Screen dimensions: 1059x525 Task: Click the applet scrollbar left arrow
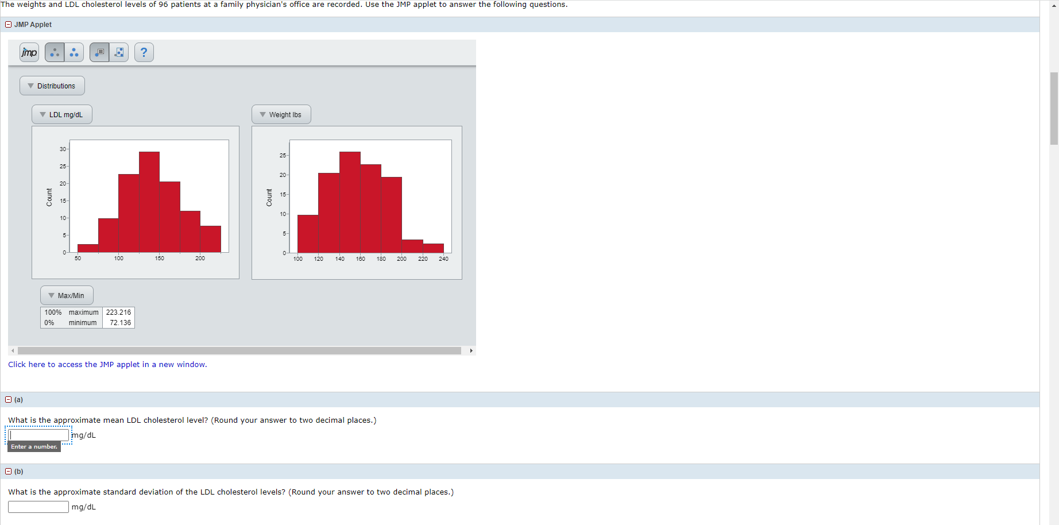(13, 350)
